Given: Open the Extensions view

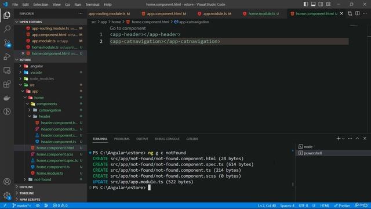Looking at the screenshot, I should (x=7, y=84).
